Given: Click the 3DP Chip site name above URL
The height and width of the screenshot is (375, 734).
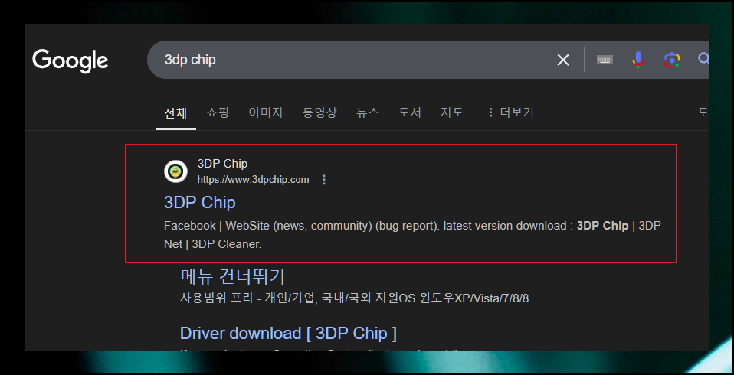Looking at the screenshot, I should click(222, 164).
